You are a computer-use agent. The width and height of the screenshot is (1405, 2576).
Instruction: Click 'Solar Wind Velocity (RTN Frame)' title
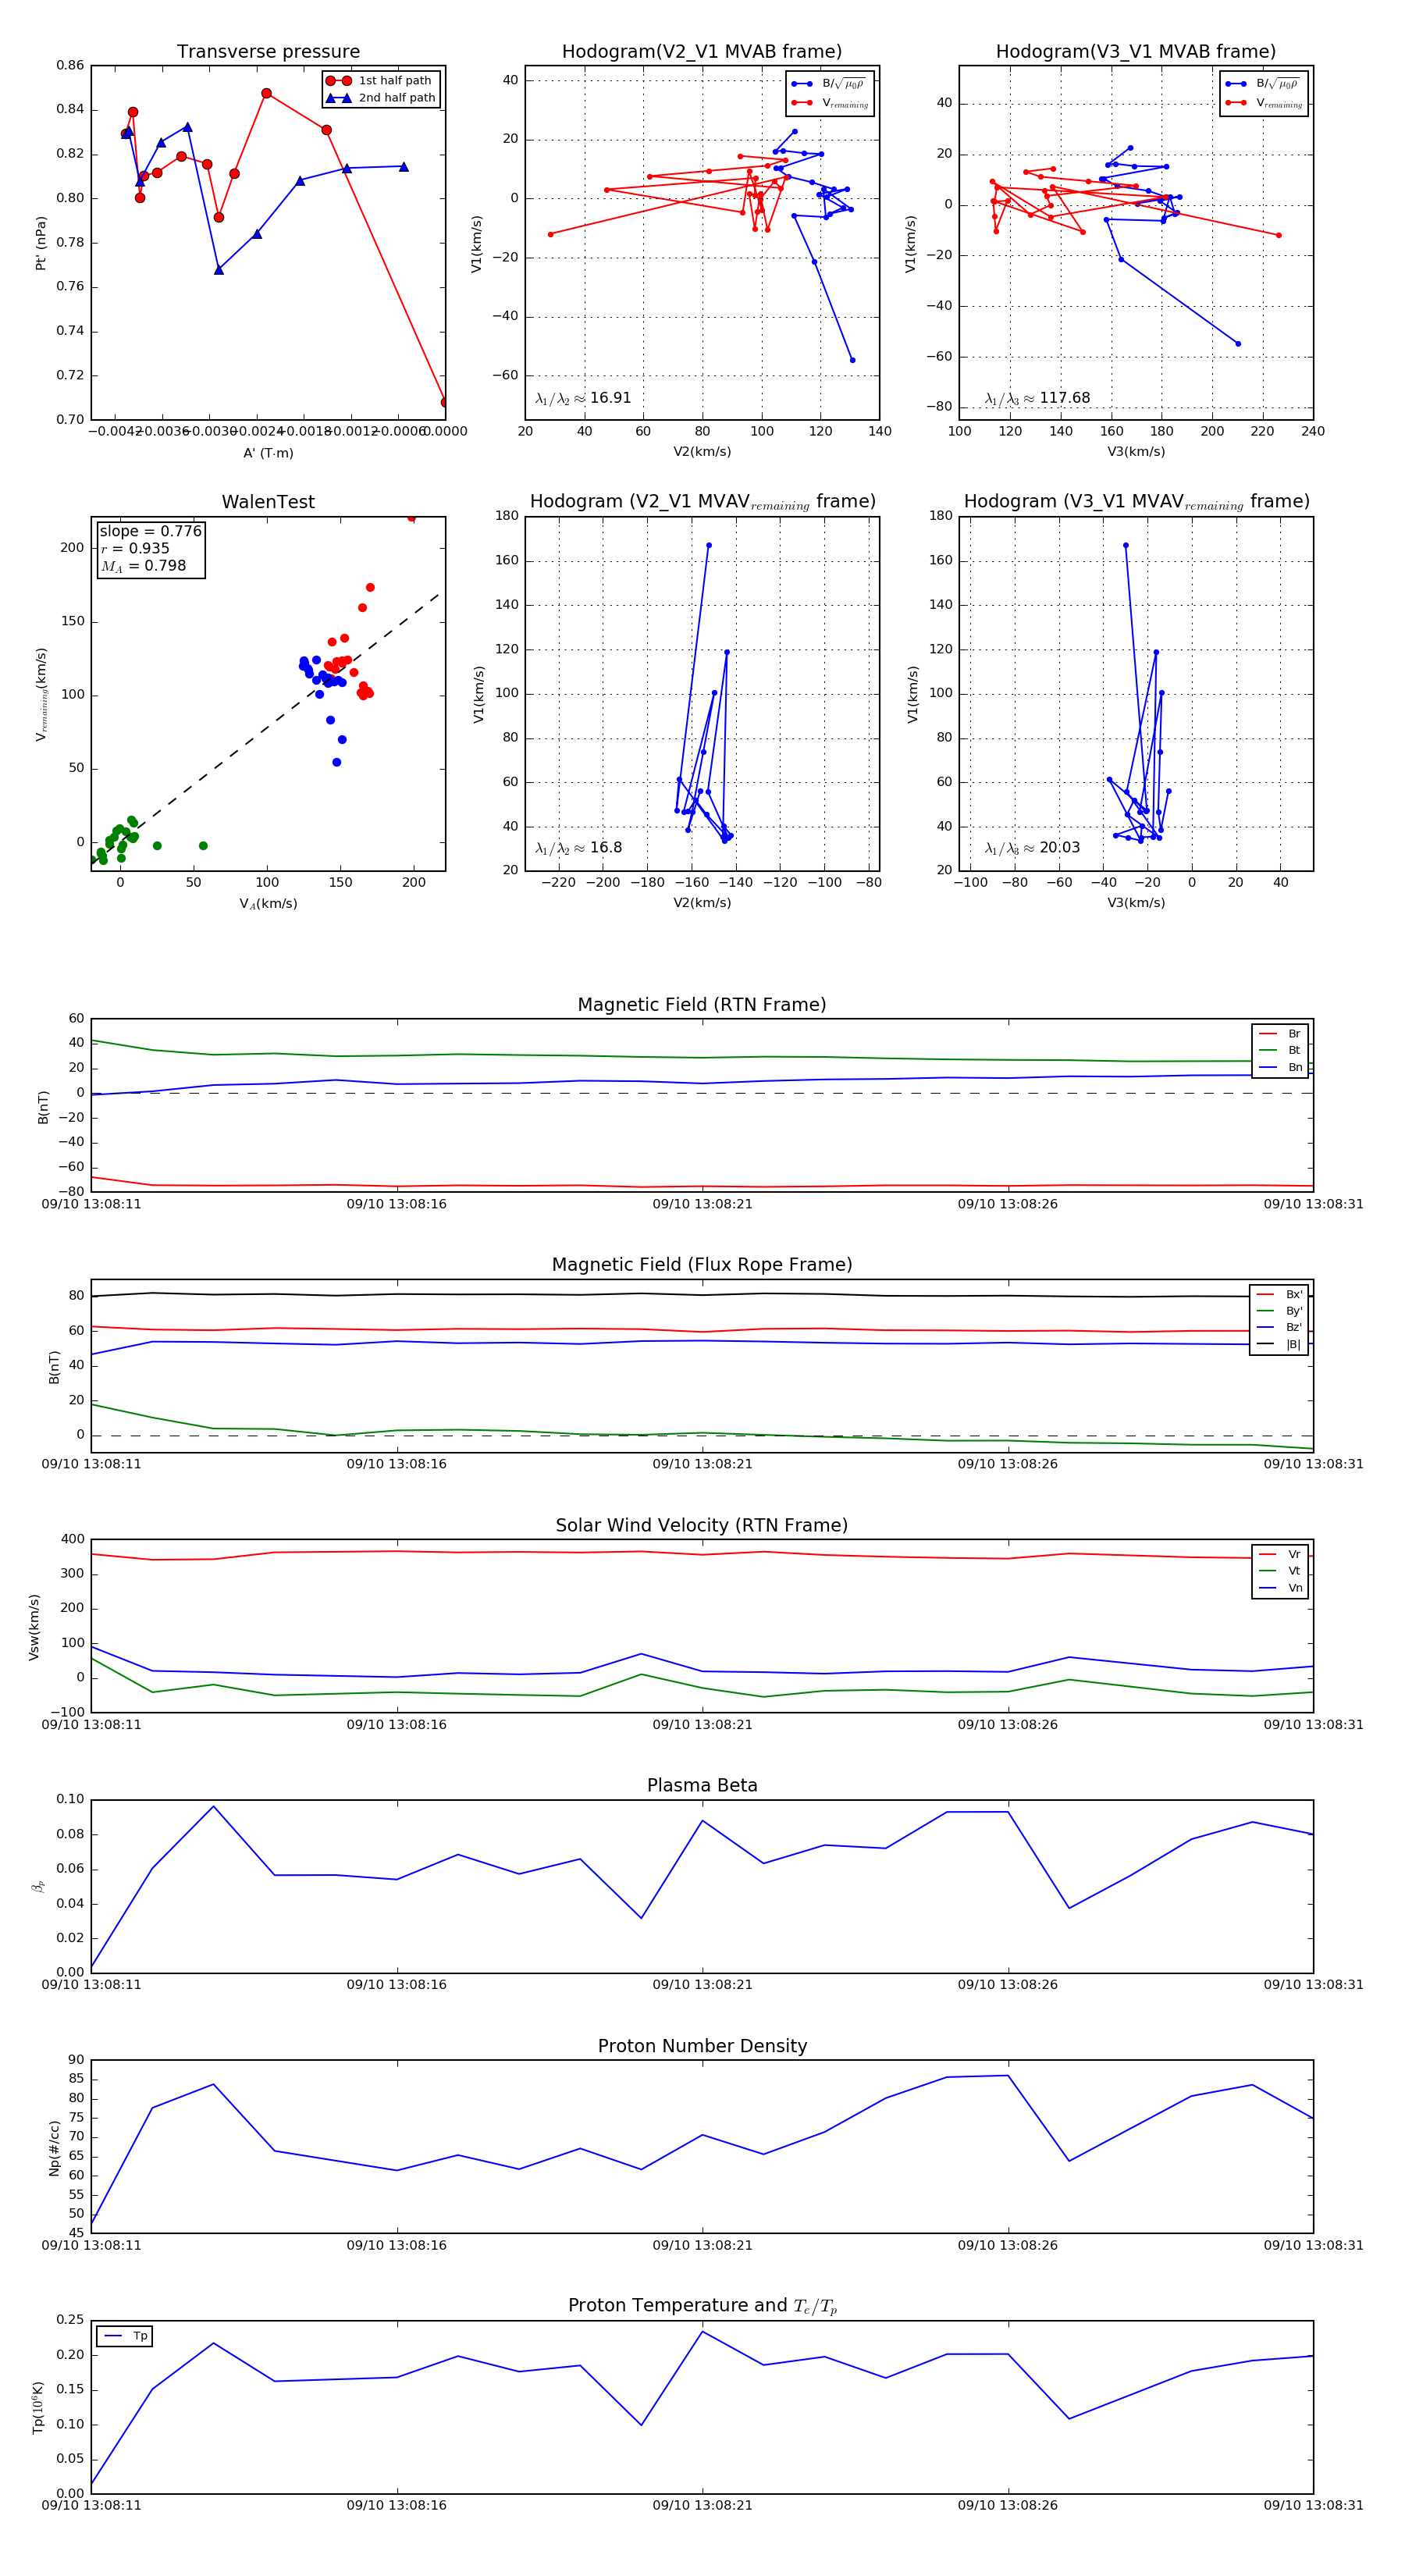tap(702, 1525)
